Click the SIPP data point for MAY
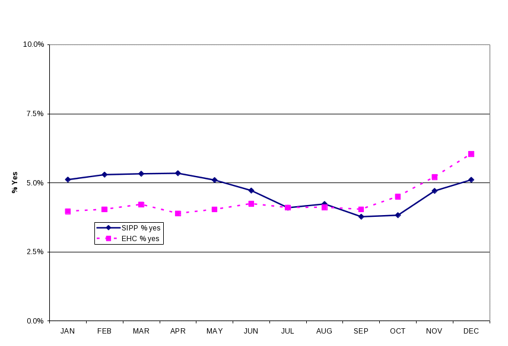Screen dimensions: 508x346 [214, 180]
